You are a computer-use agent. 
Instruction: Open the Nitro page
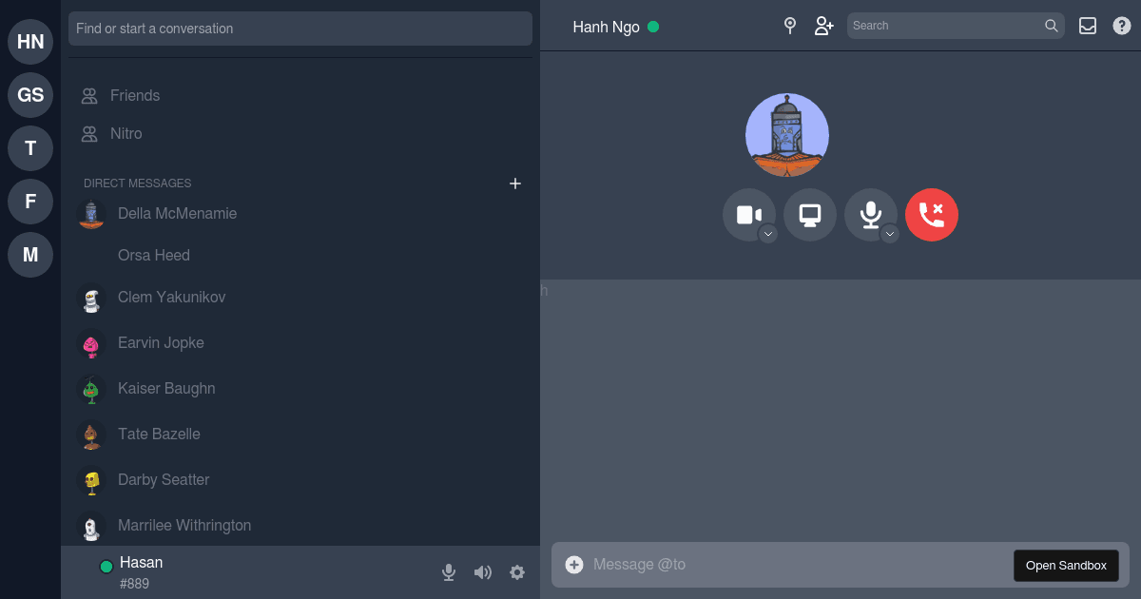tap(125, 133)
